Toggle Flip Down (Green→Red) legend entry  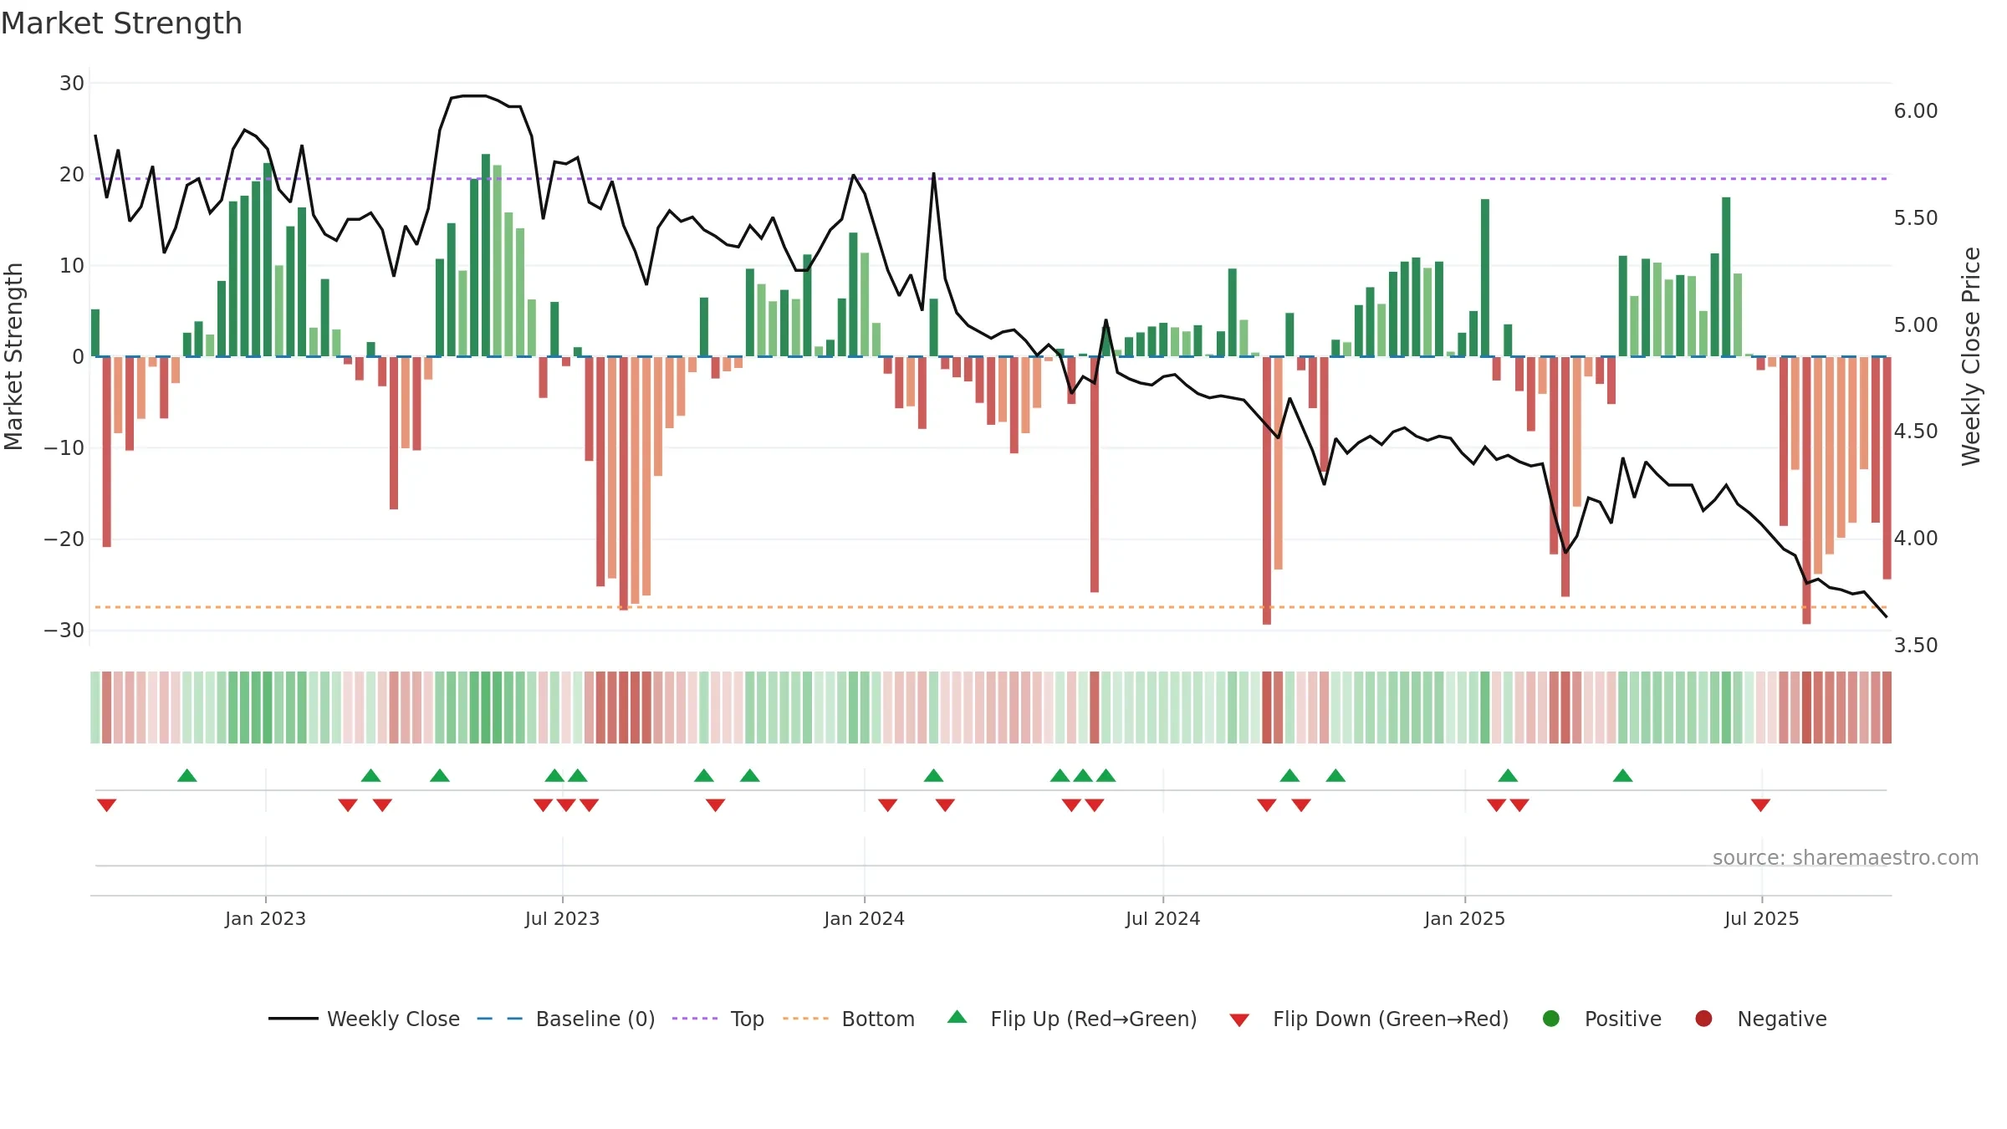1369,1019
